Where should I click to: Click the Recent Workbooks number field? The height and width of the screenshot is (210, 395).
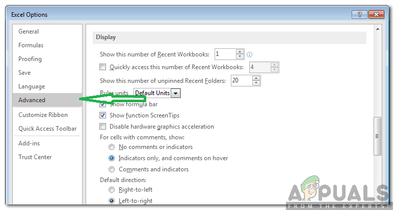tap(225, 54)
